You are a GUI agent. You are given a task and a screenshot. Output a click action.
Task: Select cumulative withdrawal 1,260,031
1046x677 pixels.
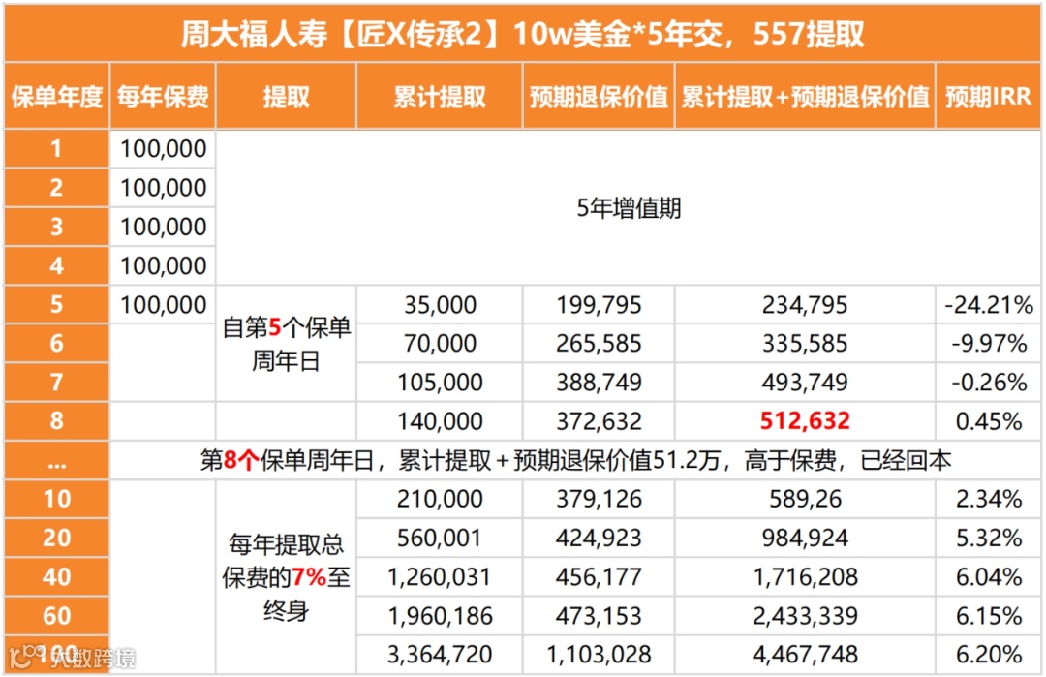pyautogui.click(x=440, y=577)
